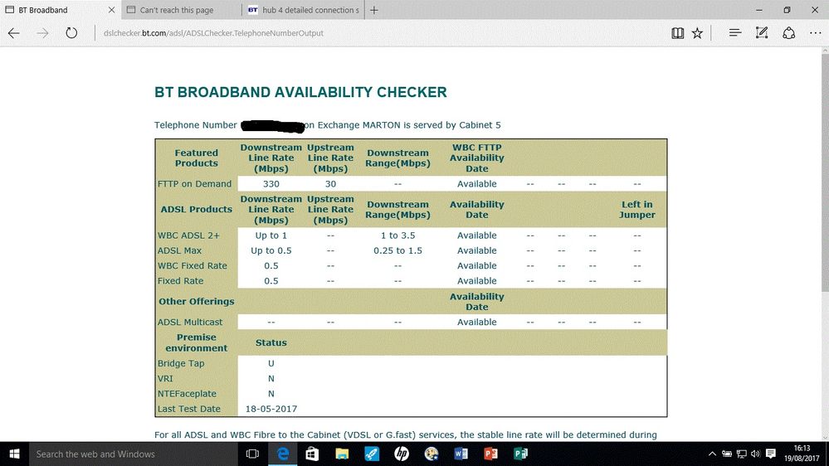This screenshot has height=466, width=829.
Task: Show hidden system tray icons
Action: coord(712,454)
